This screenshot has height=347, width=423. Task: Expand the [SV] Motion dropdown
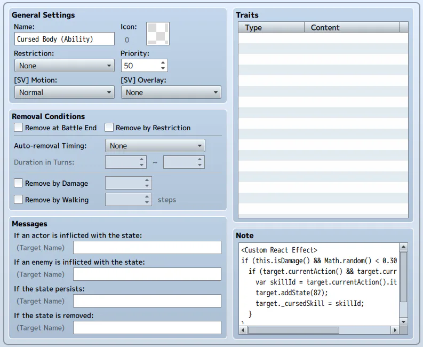64,92
